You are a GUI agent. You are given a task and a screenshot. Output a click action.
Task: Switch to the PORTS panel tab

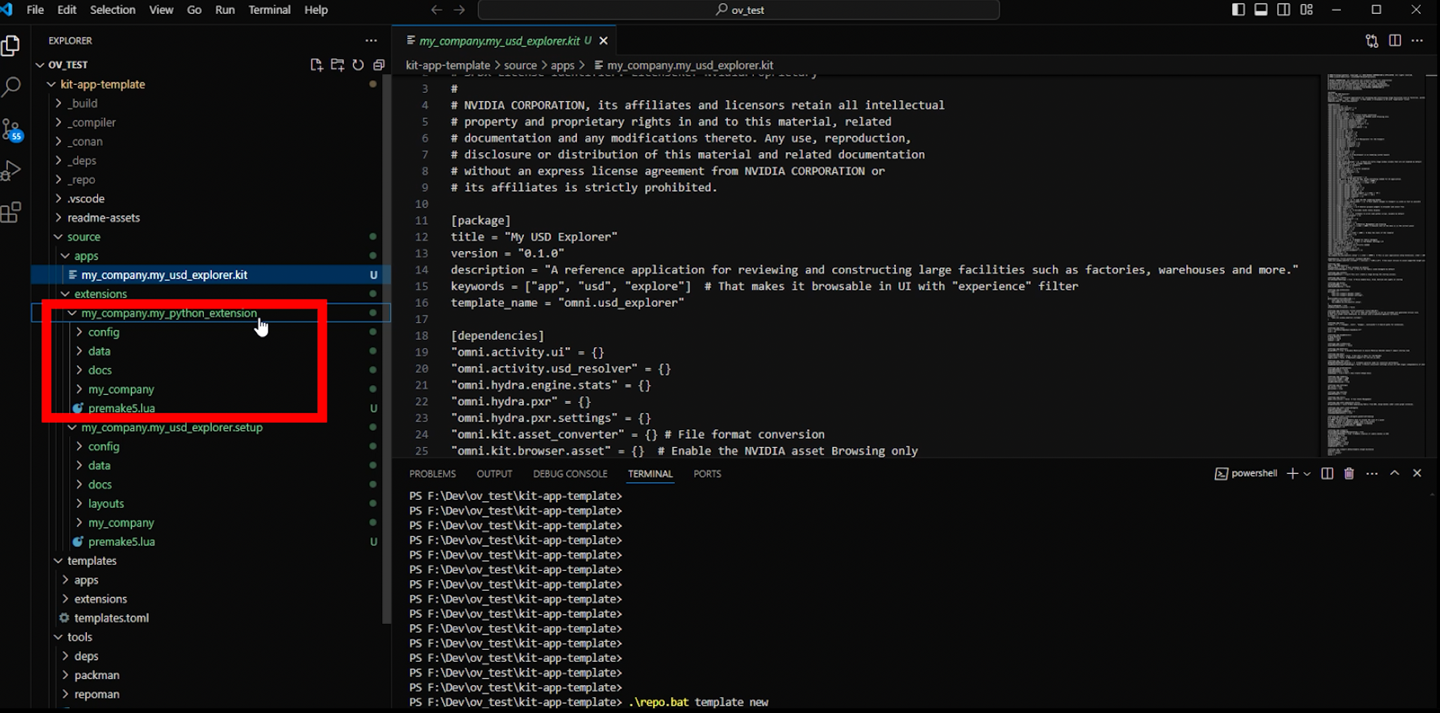pyautogui.click(x=707, y=473)
